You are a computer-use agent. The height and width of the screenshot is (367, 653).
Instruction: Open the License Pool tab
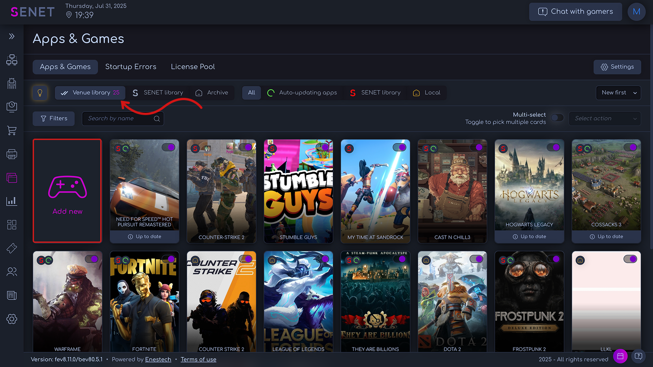[x=193, y=67]
